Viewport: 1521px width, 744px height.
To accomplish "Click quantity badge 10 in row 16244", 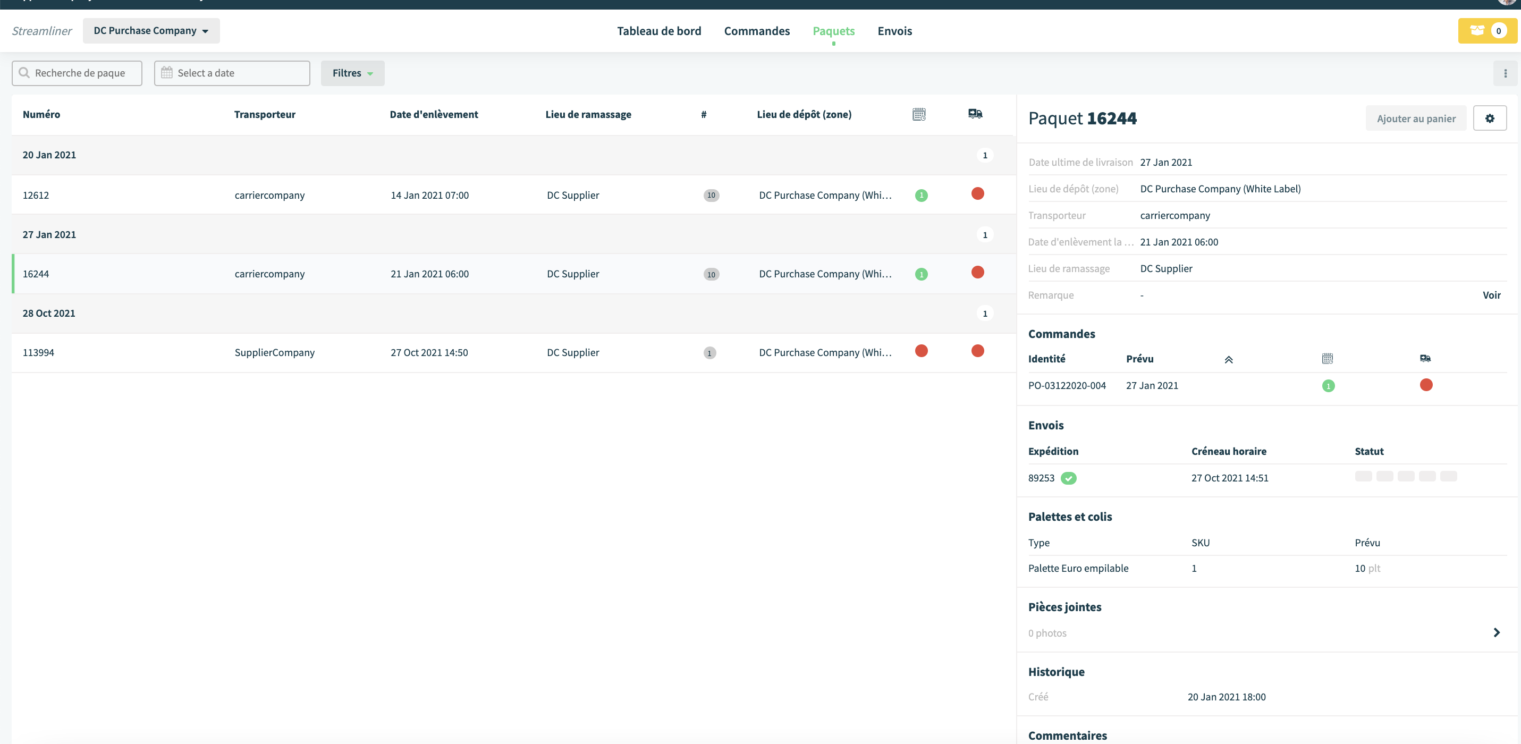I will [711, 274].
